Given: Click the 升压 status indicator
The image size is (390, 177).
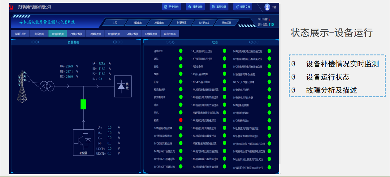Looking at the screenshot, I should tap(181, 105).
